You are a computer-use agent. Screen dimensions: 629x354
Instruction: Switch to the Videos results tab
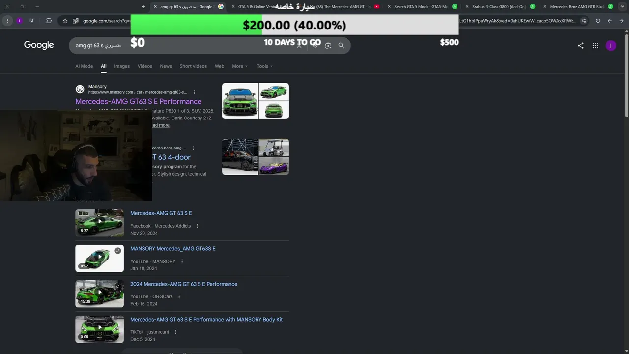pos(145,66)
